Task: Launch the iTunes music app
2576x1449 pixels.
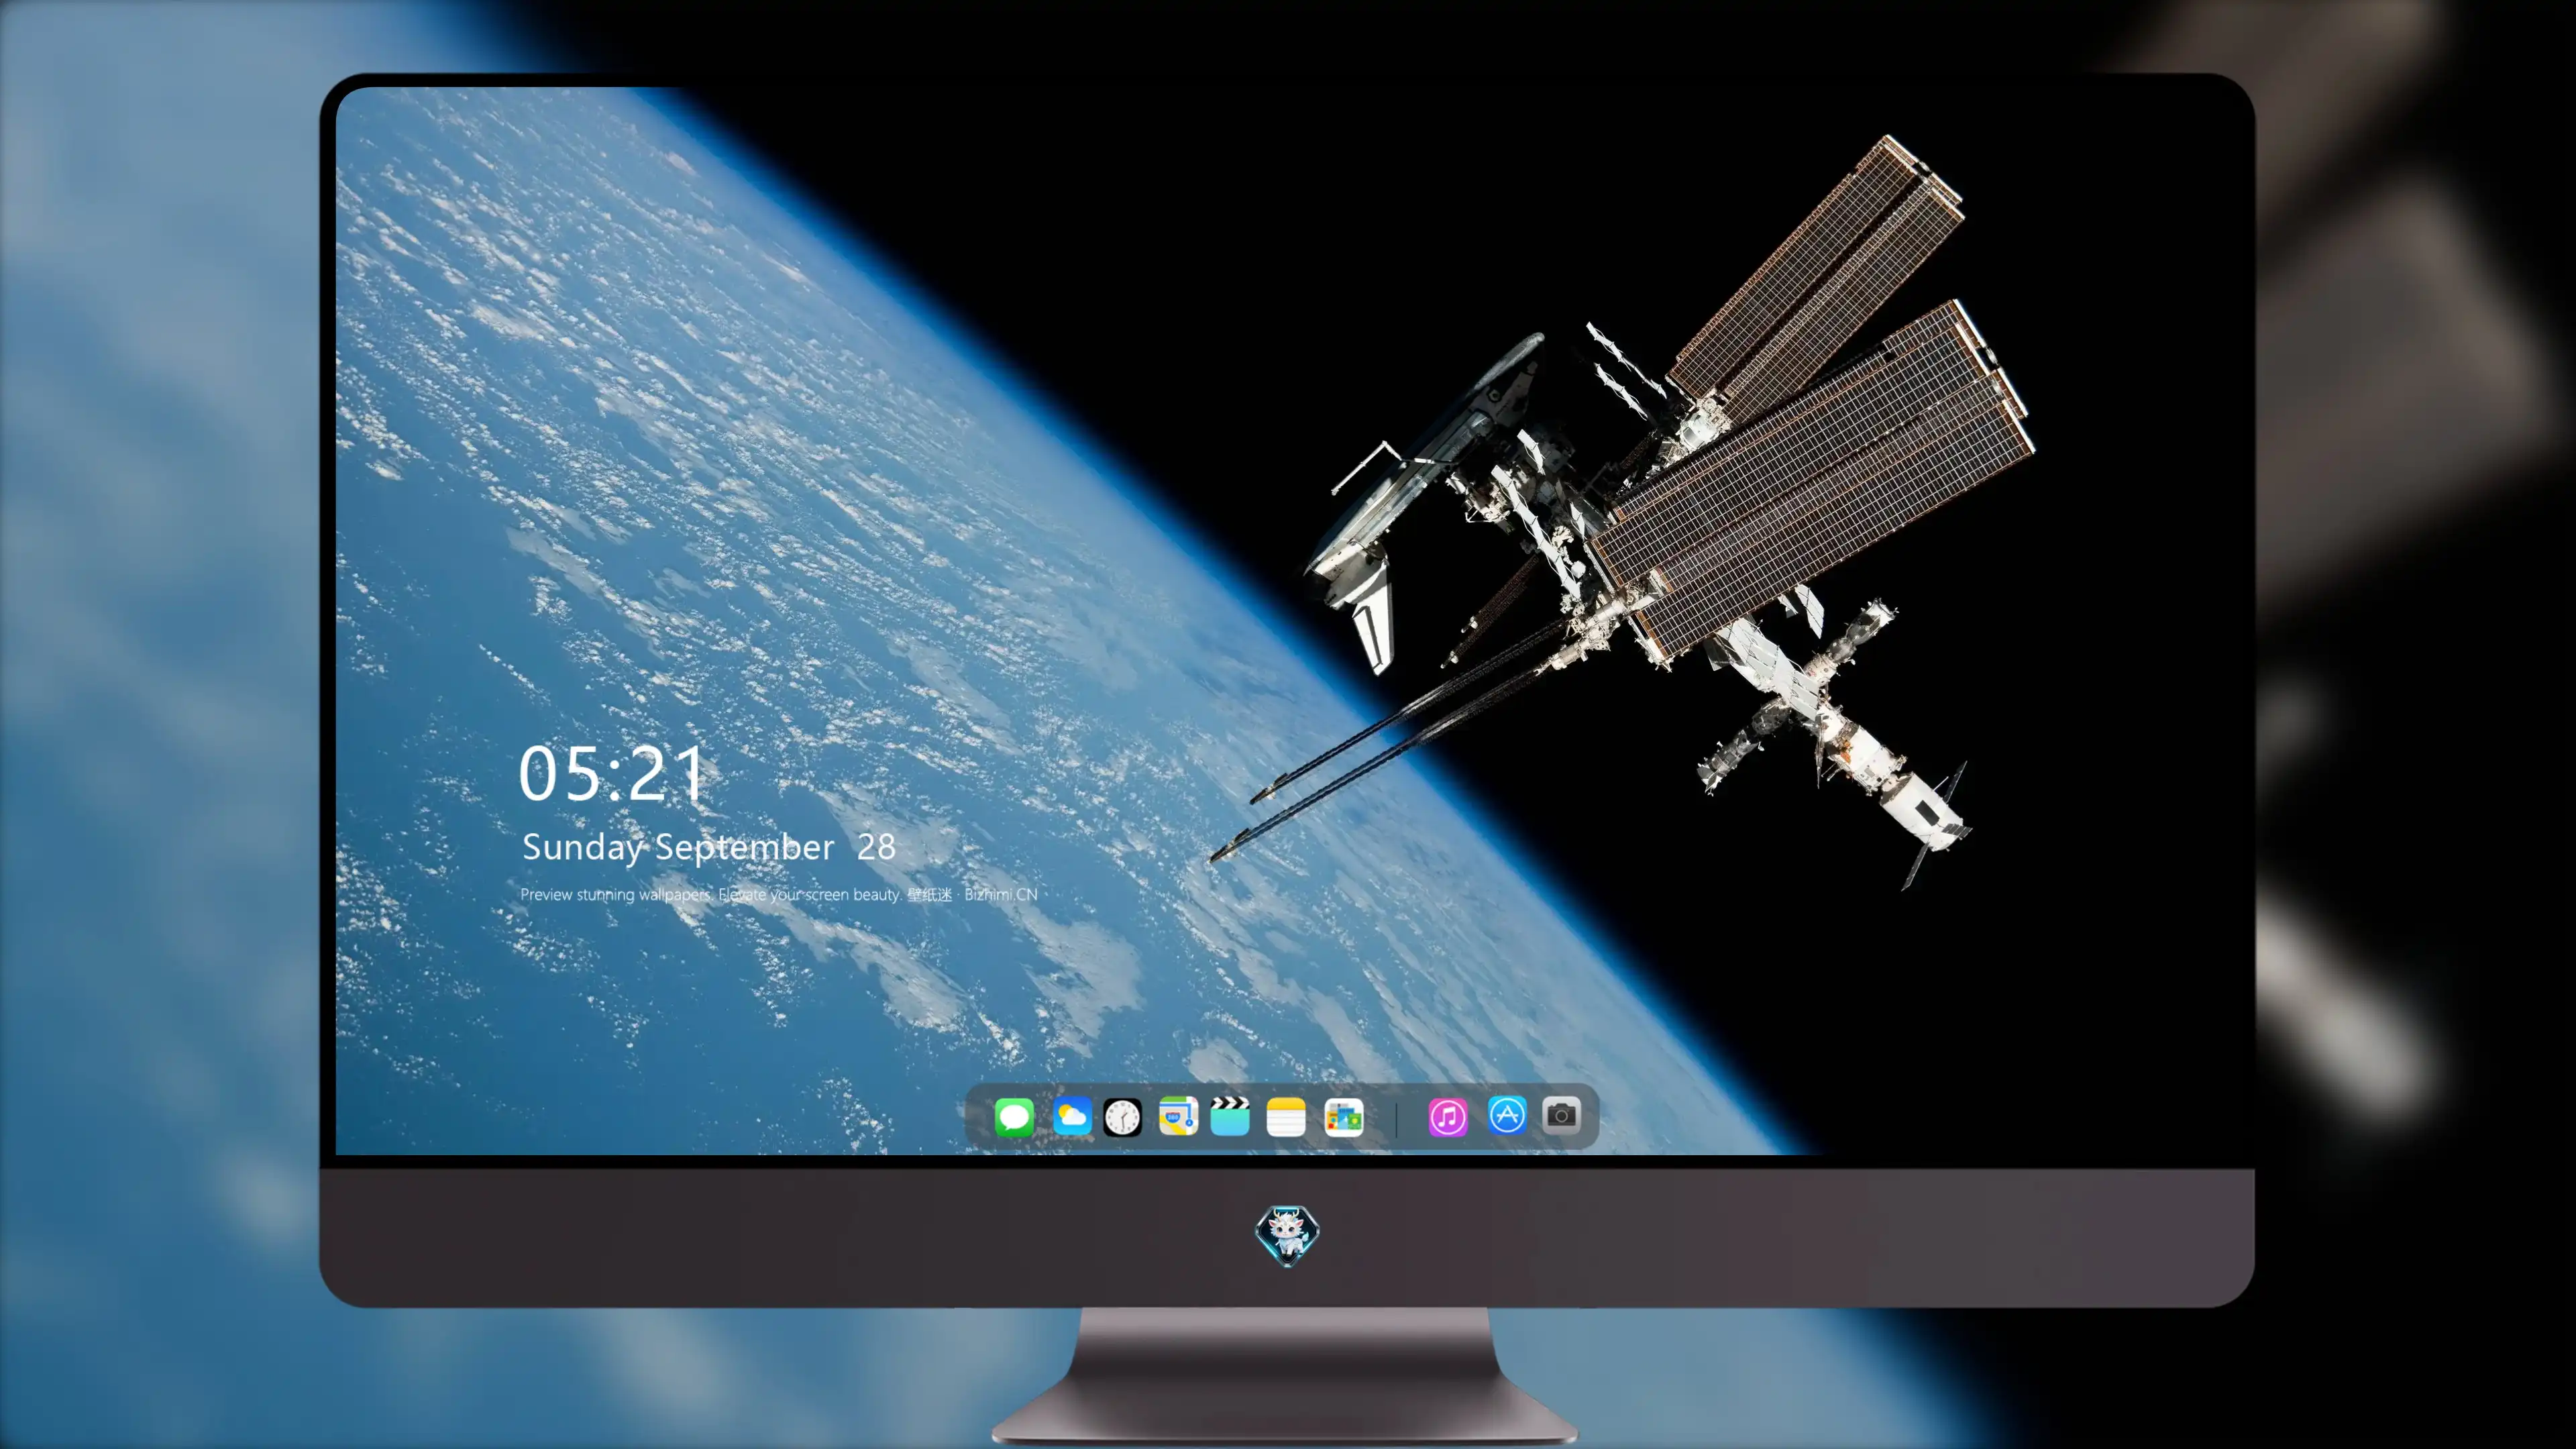Action: pyautogui.click(x=1448, y=1117)
